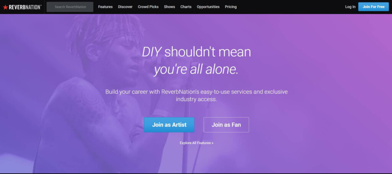
Task: Click the ReverbNation star logo
Action: (22, 7)
